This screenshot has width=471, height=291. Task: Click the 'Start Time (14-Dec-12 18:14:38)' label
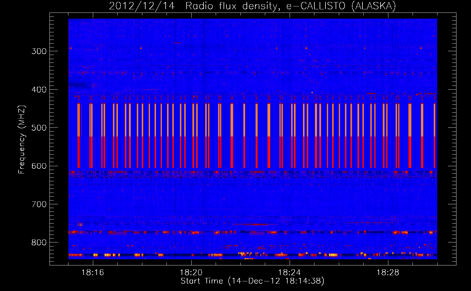252,281
